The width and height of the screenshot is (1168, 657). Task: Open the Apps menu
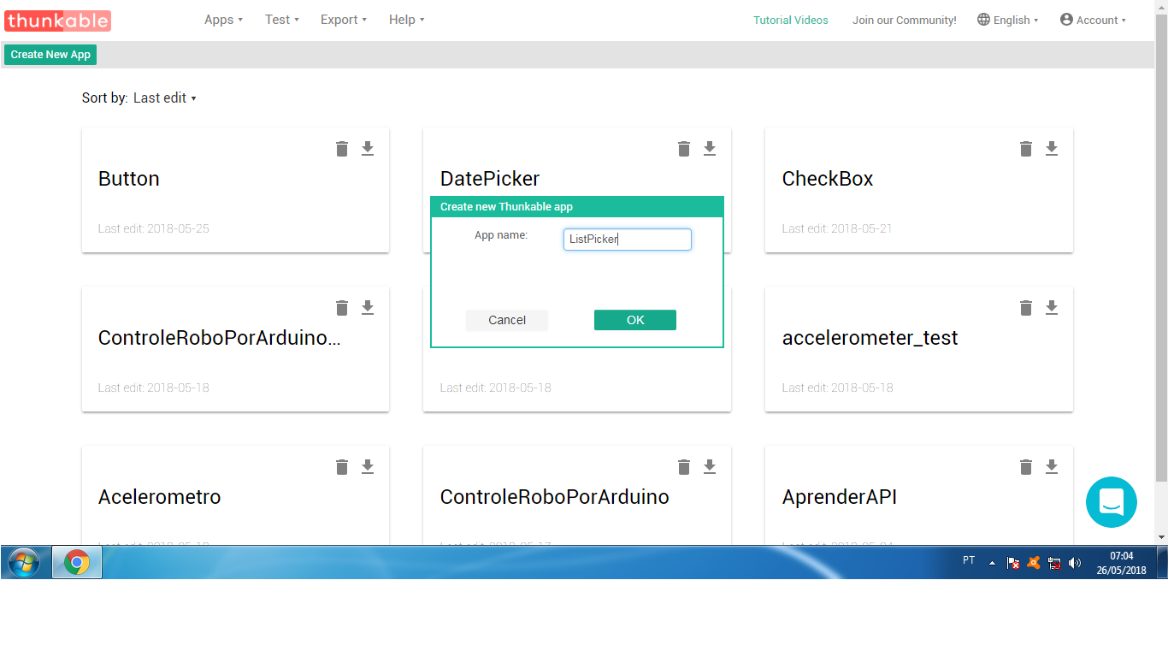[222, 20]
